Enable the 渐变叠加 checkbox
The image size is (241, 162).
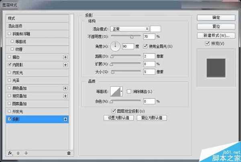9,96
